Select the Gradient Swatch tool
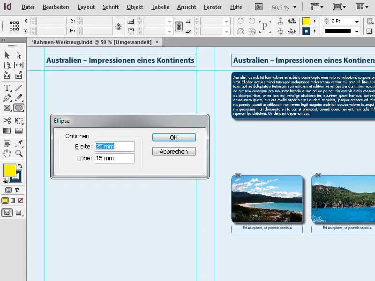The image size is (375, 281). coord(7,131)
